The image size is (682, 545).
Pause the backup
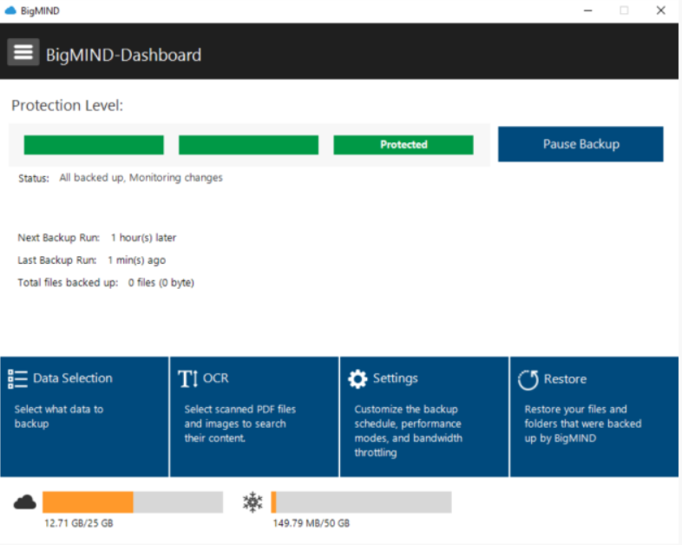tap(580, 144)
